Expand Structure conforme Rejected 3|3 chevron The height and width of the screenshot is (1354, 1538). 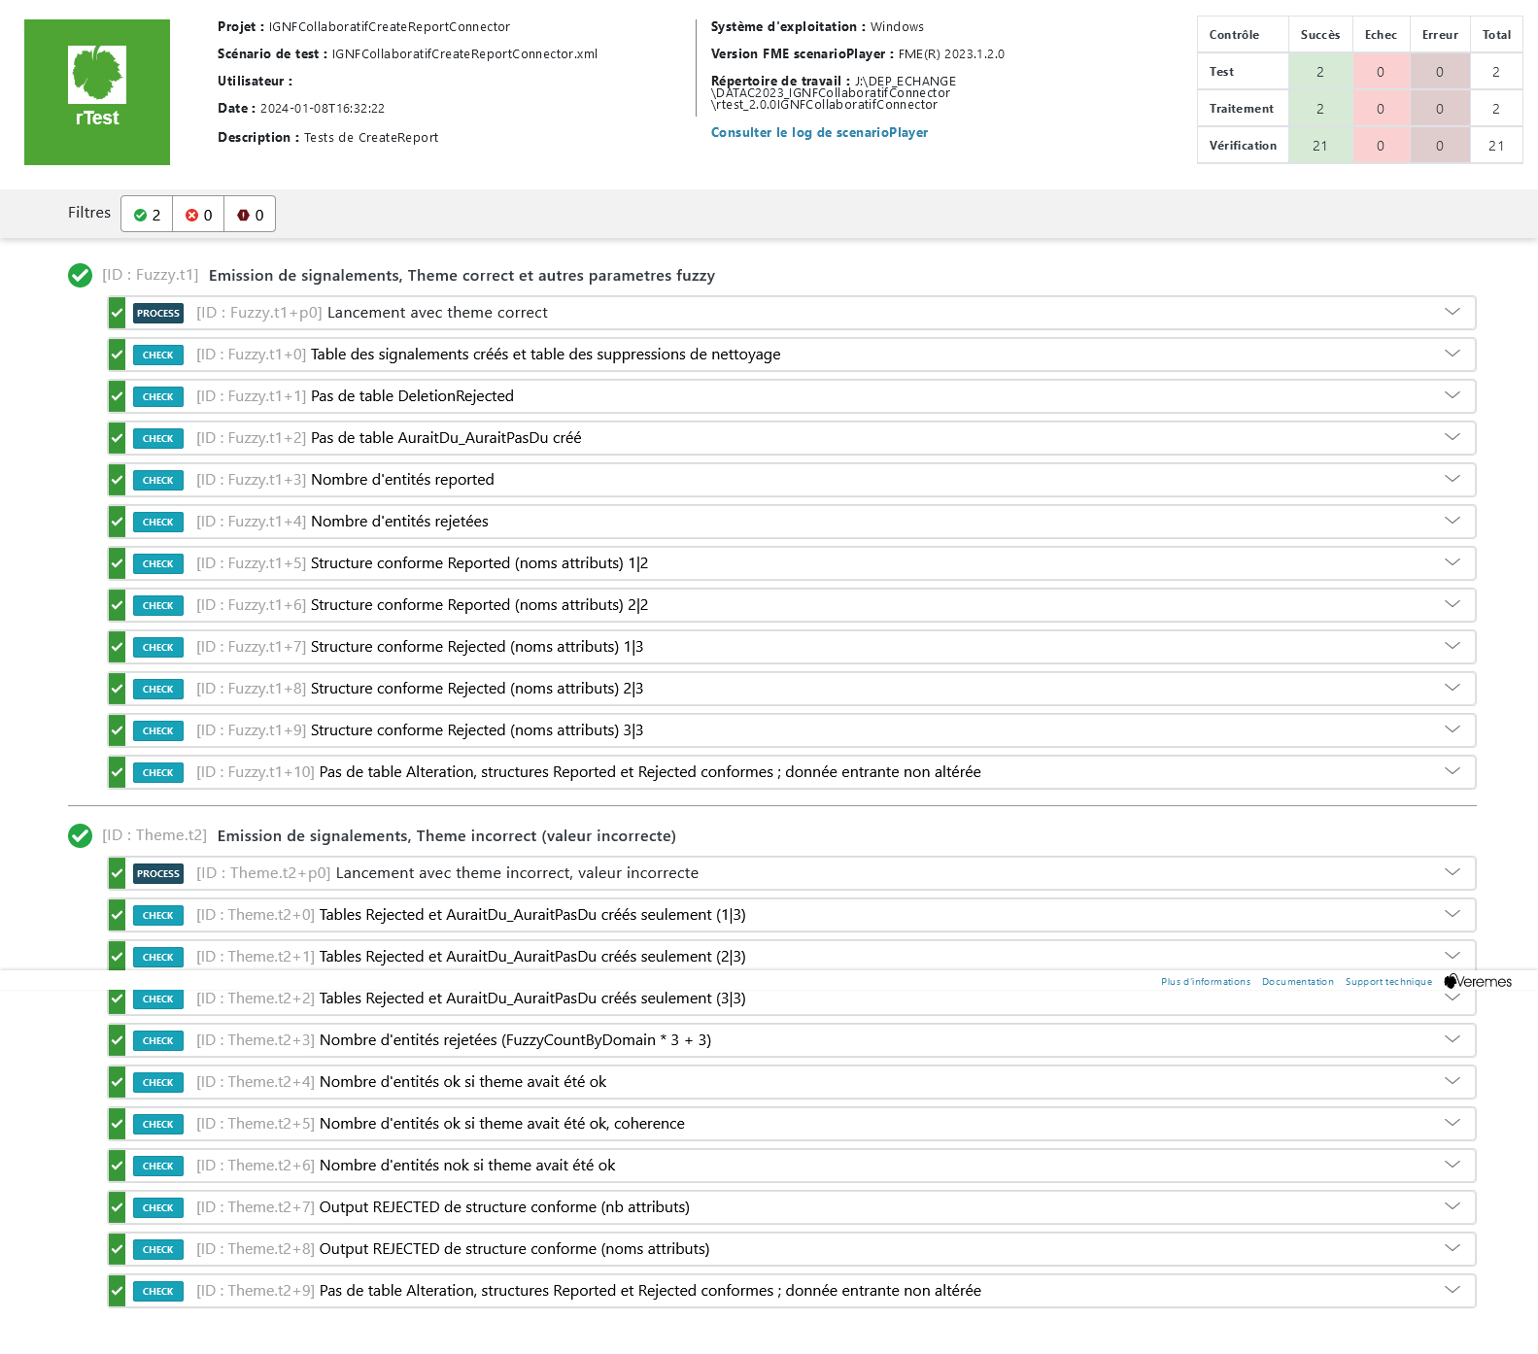click(x=1453, y=729)
